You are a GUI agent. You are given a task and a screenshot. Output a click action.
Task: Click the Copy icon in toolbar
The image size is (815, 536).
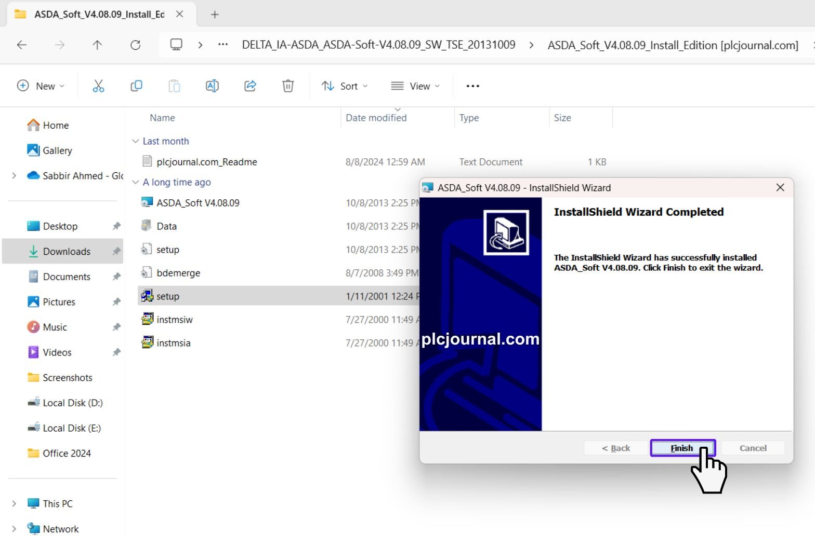pos(136,86)
